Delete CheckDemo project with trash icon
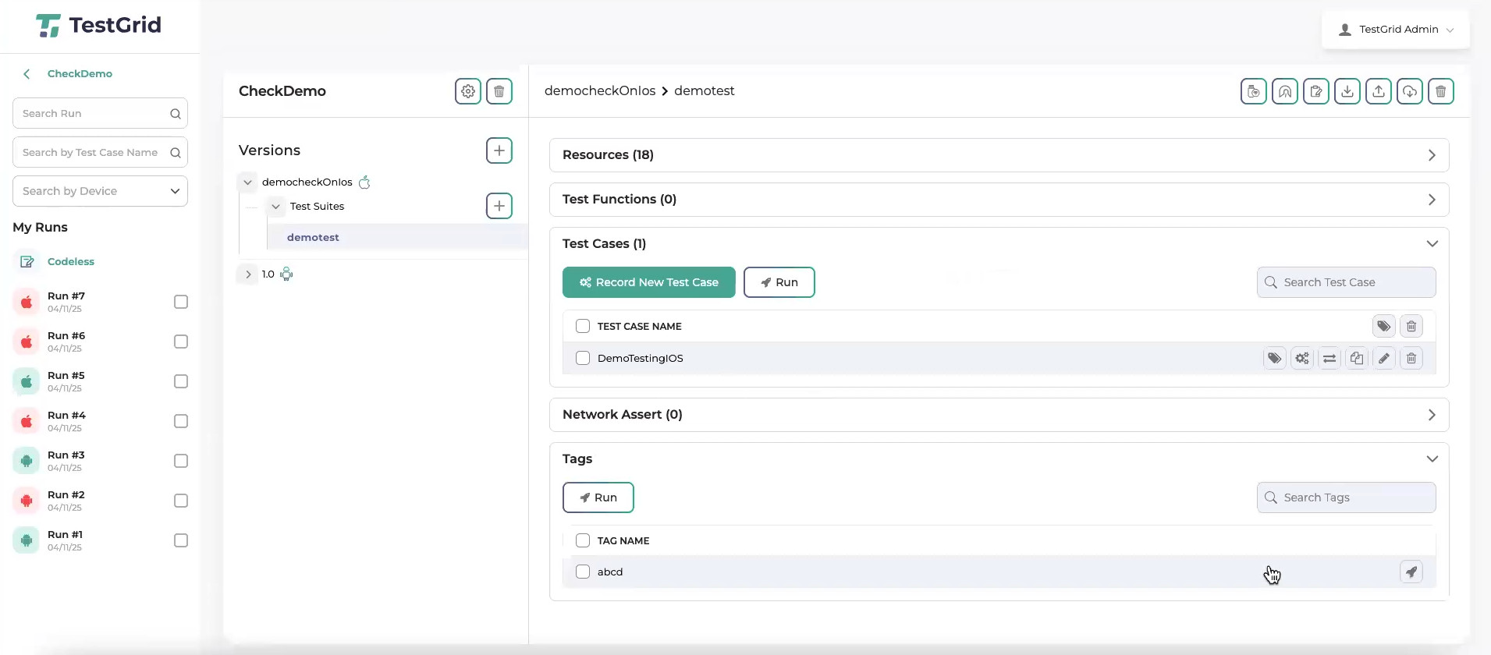 pyautogui.click(x=499, y=91)
